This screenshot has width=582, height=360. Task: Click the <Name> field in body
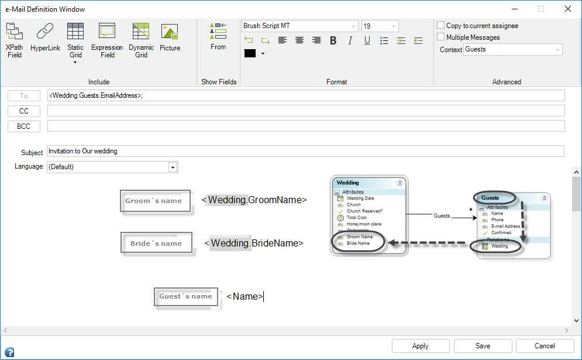coord(244,296)
